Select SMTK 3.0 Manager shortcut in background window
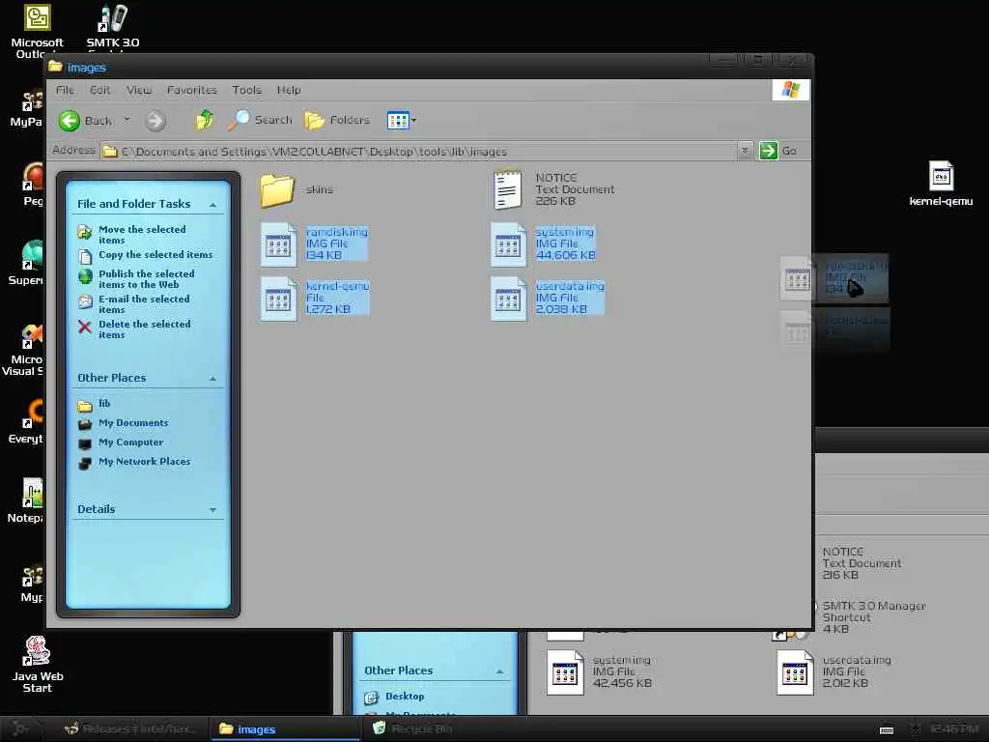This screenshot has width=989, height=742. [x=873, y=617]
